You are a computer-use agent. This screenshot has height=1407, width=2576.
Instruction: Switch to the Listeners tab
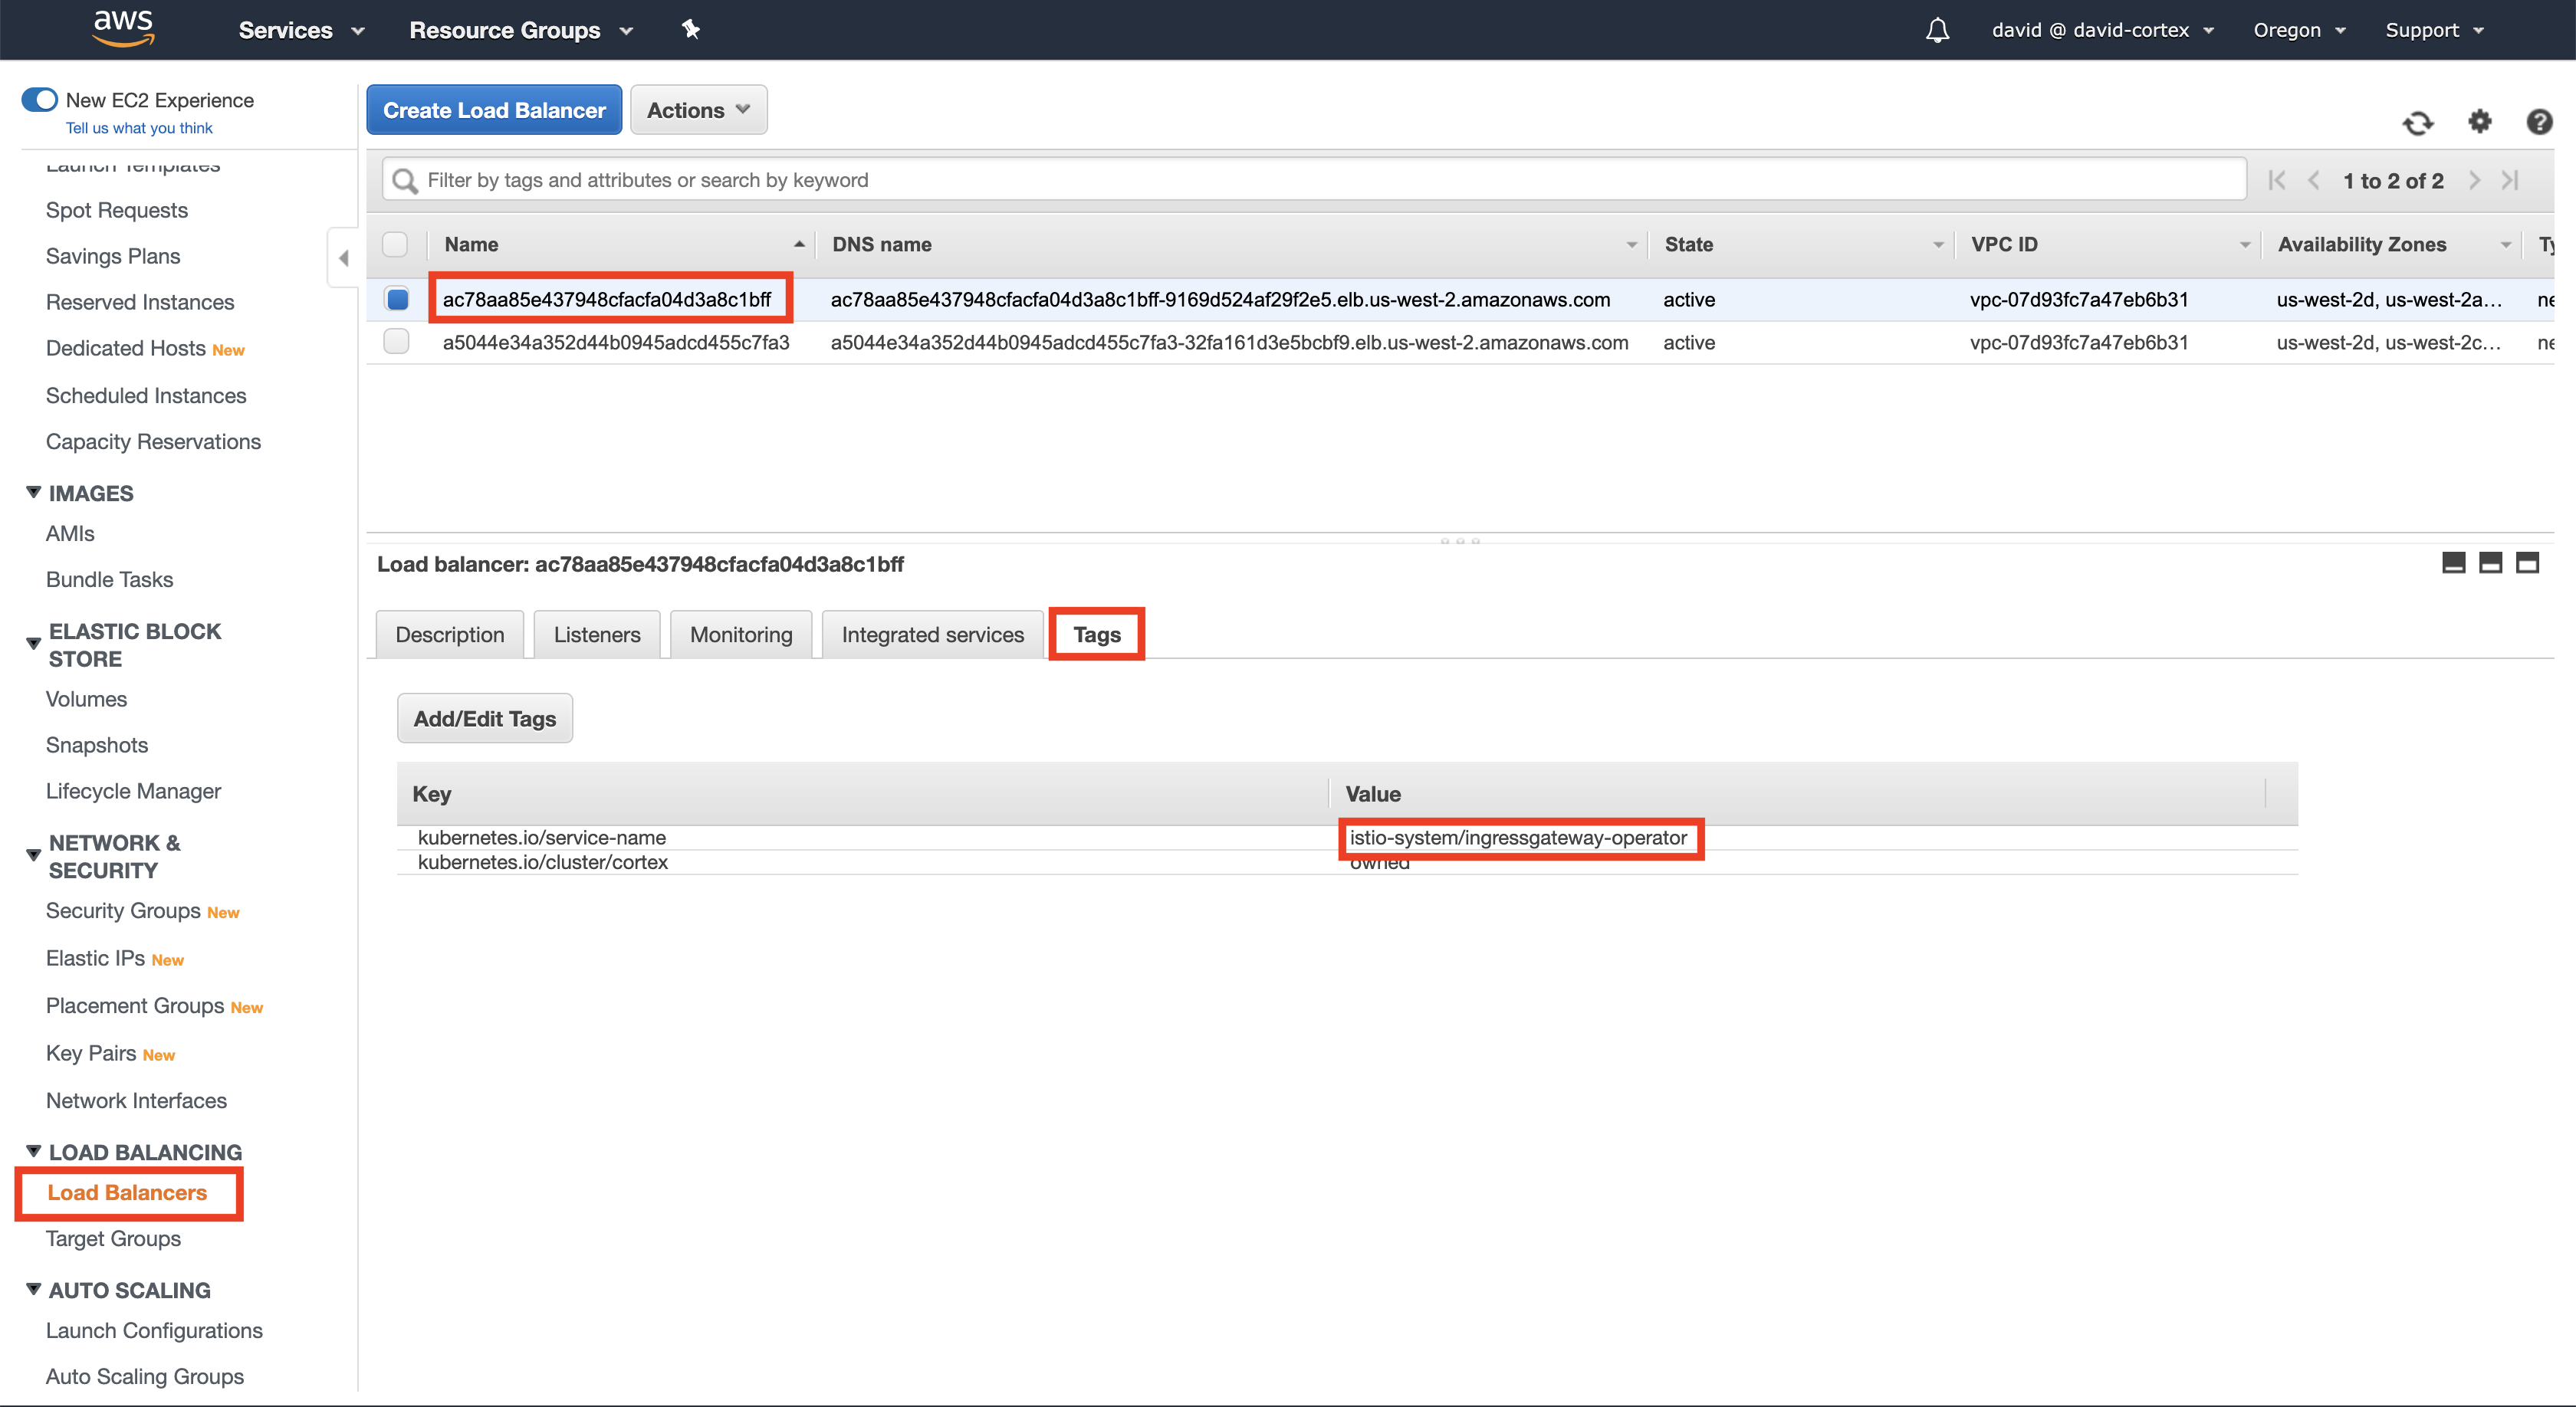tap(596, 635)
